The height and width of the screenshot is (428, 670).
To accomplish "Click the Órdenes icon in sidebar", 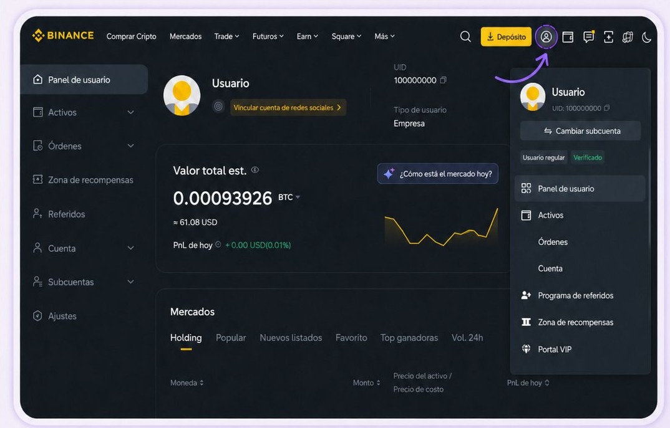I will pos(37,146).
